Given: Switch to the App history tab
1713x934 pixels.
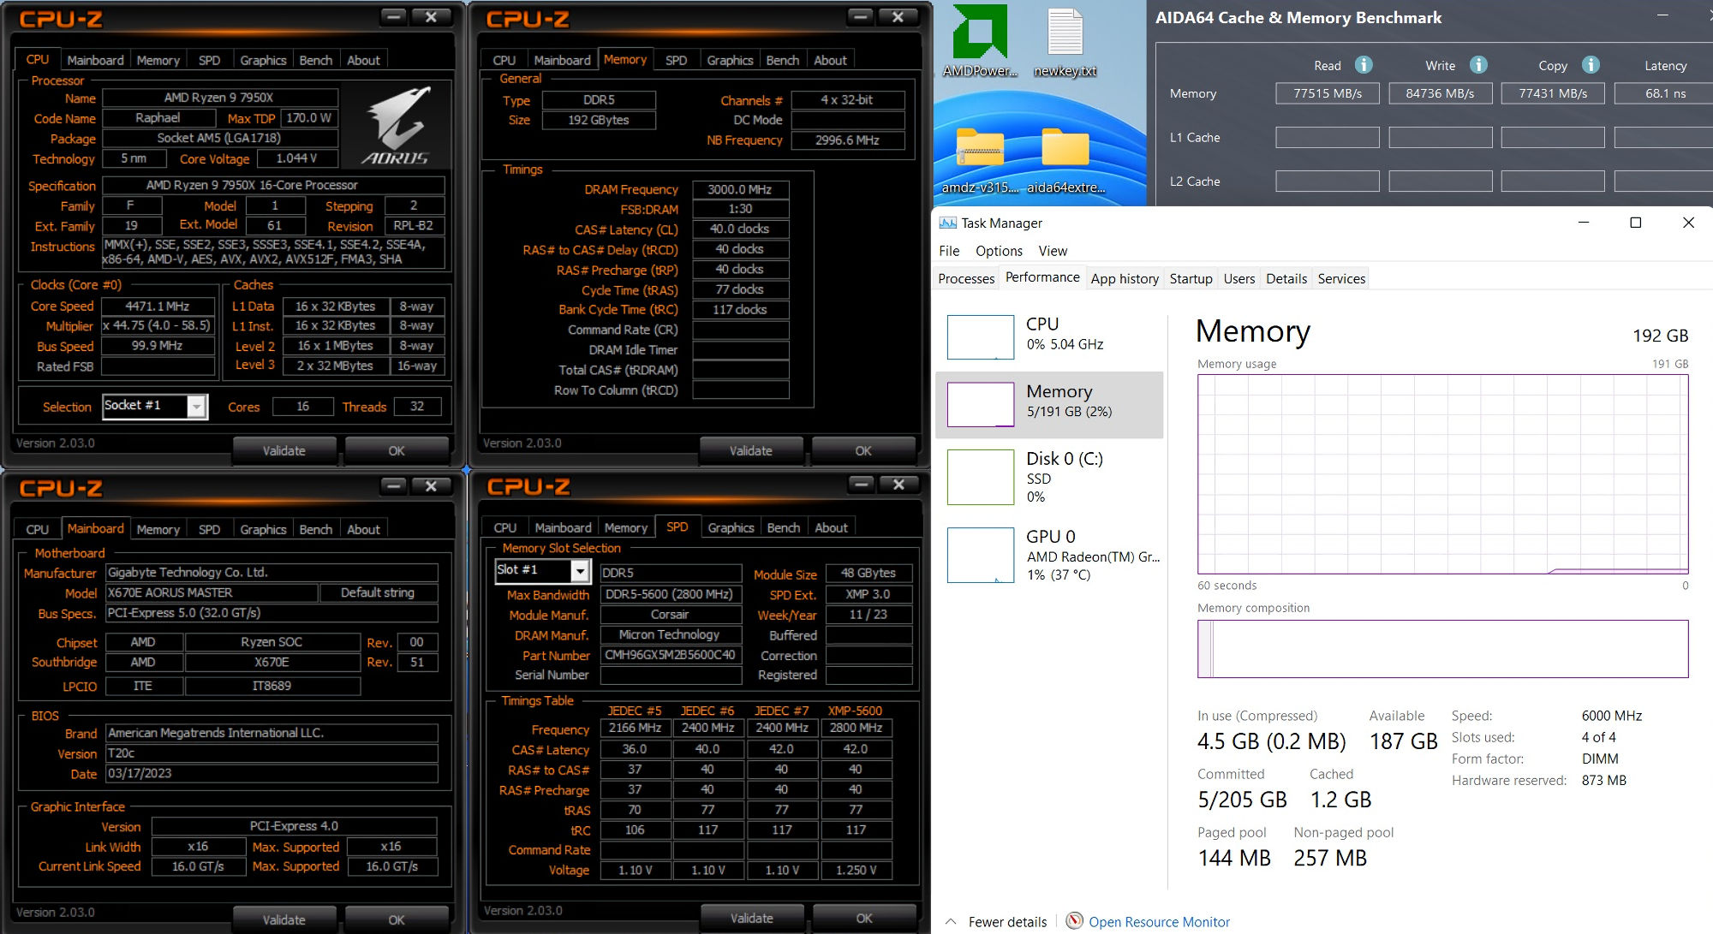Looking at the screenshot, I should (1124, 278).
